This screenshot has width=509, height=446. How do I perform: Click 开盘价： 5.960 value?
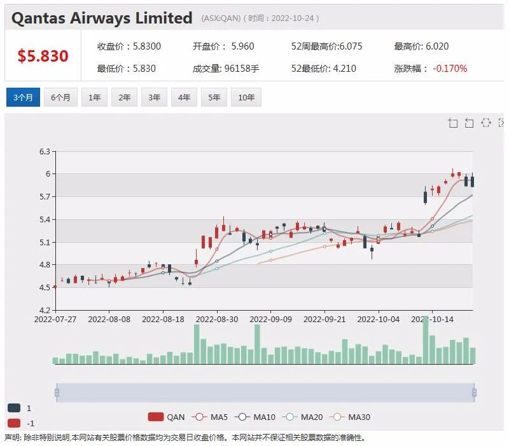pos(223,46)
